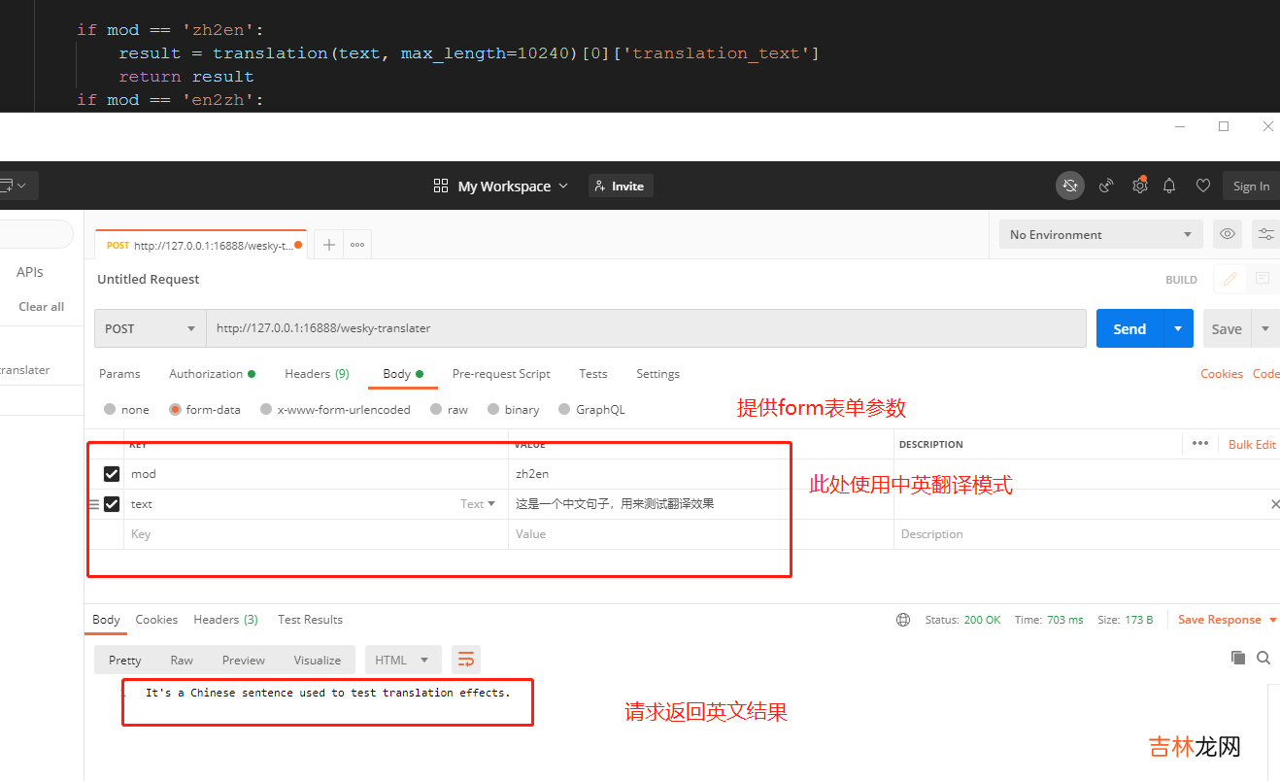Open the settings gear icon
Viewport: 1280px width, 781px height.
tap(1139, 186)
